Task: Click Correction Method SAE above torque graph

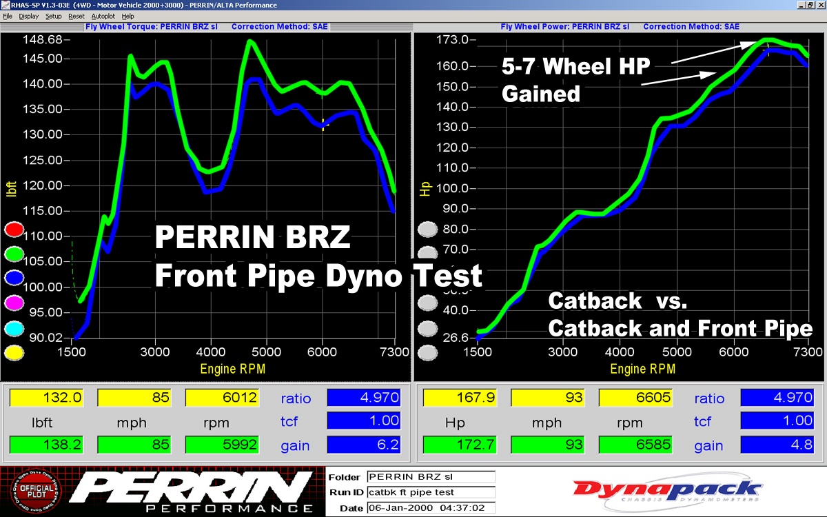Action: coord(280,27)
